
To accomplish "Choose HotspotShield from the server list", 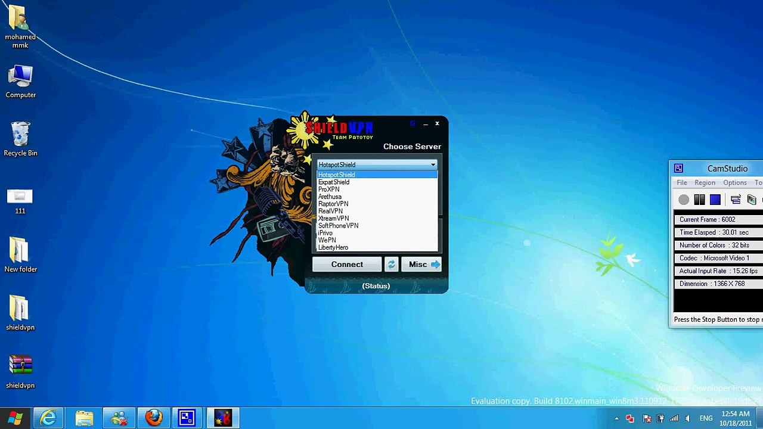I will click(x=377, y=175).
